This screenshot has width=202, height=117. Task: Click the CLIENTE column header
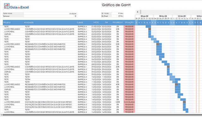(80, 22)
